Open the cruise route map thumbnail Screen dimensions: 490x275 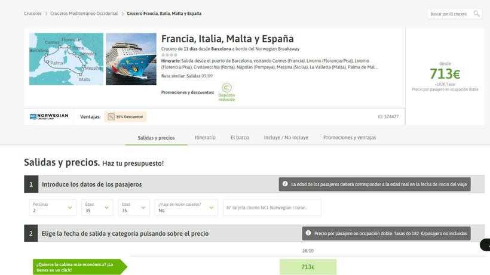(66, 59)
